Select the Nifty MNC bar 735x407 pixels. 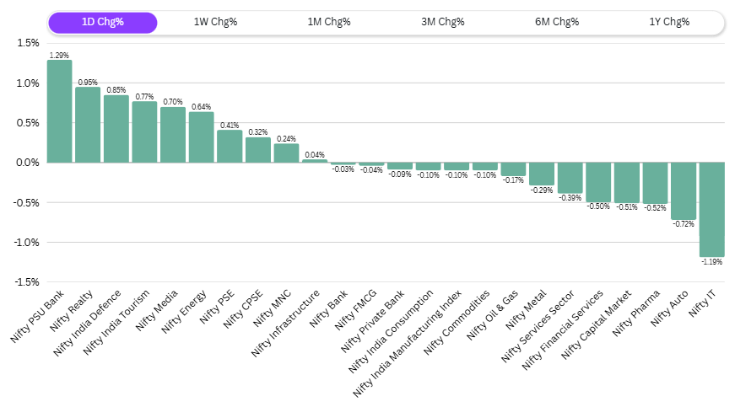pos(286,153)
